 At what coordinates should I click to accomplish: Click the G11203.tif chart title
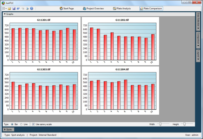point(44,69)
